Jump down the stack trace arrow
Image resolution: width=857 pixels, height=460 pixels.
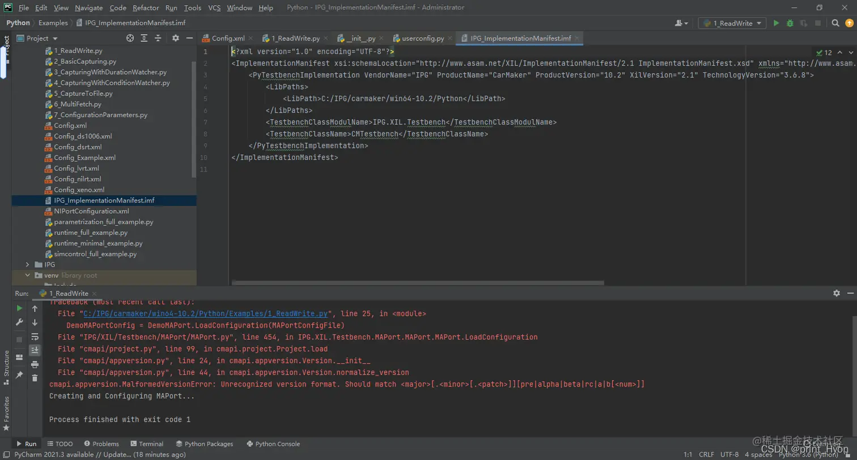coord(35,322)
